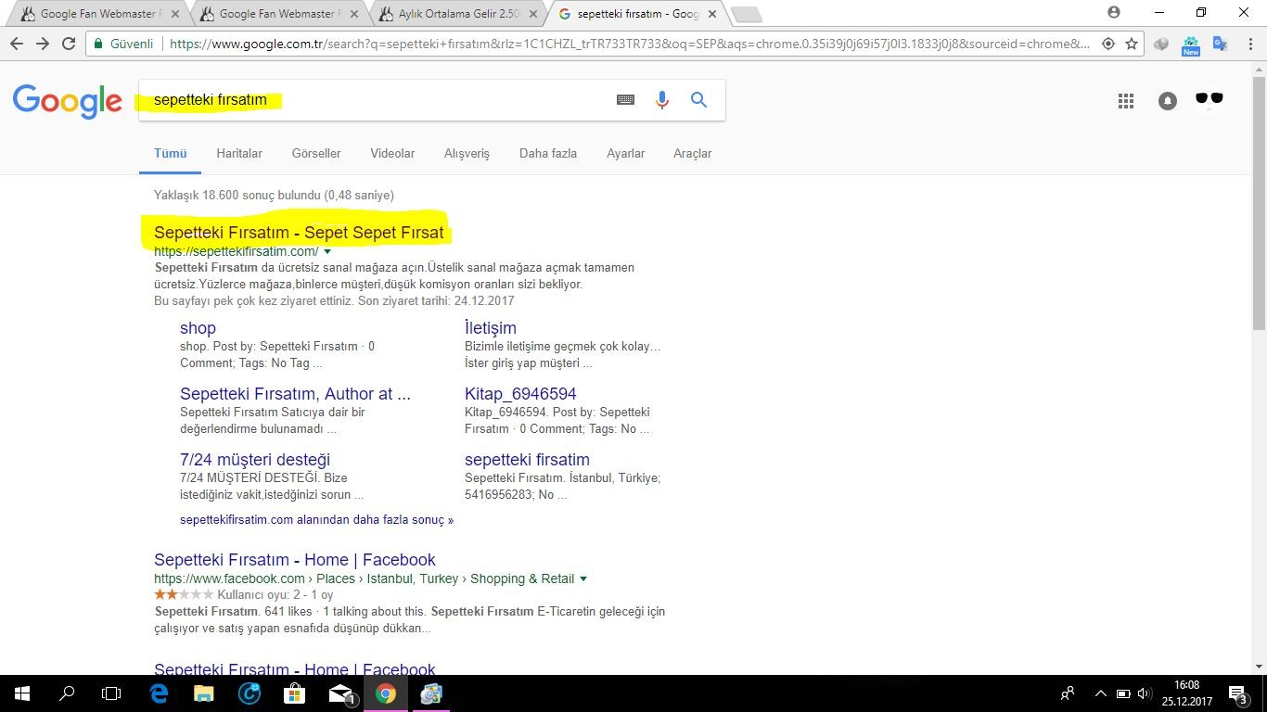
Task: Reload the Google results page
Action: 69,44
